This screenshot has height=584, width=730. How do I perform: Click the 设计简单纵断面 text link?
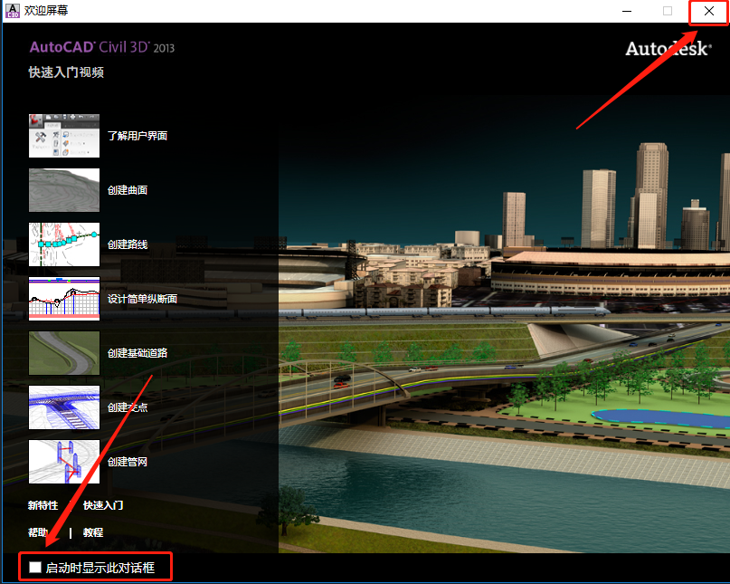[142, 299]
